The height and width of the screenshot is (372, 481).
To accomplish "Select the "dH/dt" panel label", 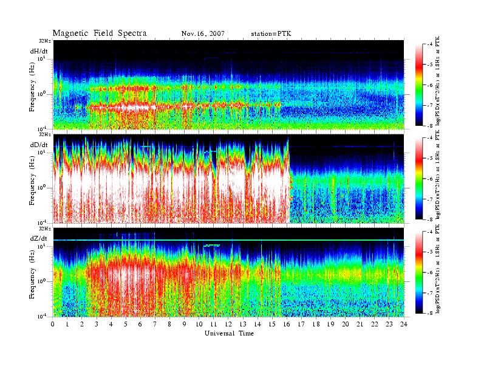I will (39, 52).
